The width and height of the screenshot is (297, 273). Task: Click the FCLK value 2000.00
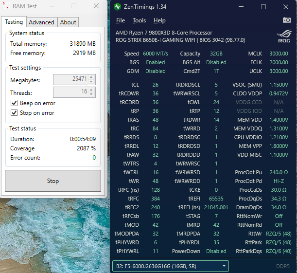point(279,62)
